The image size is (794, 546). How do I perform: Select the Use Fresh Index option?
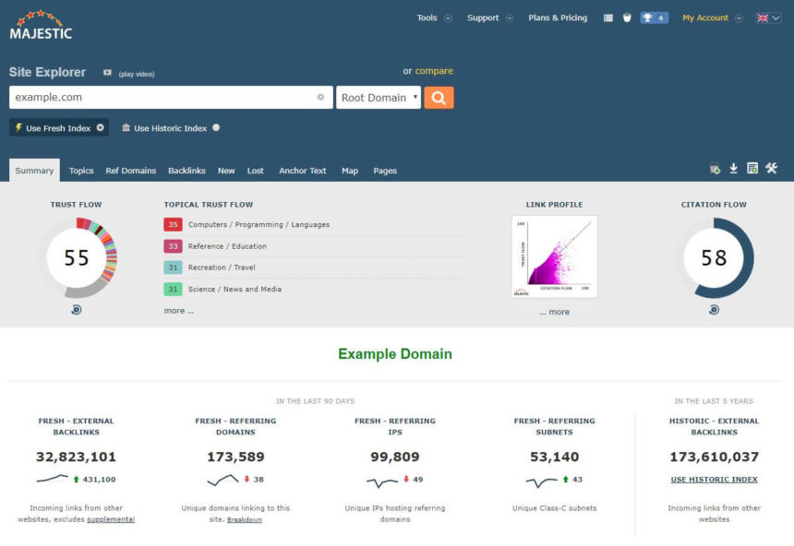[x=59, y=128]
